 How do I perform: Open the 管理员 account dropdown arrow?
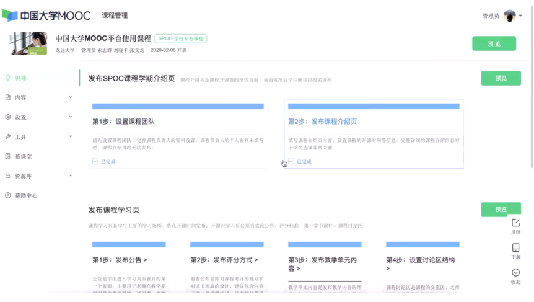click(520, 16)
